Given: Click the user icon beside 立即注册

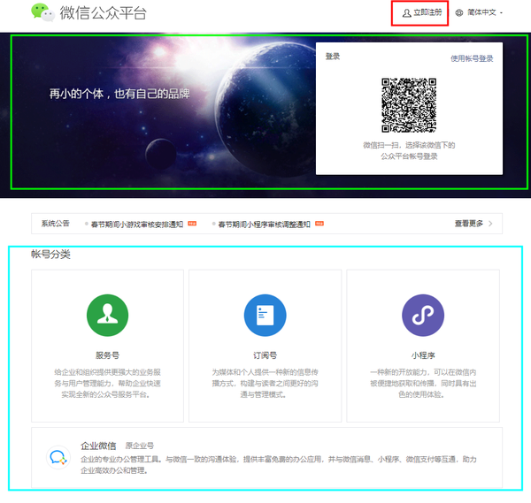Looking at the screenshot, I should pyautogui.click(x=407, y=13).
